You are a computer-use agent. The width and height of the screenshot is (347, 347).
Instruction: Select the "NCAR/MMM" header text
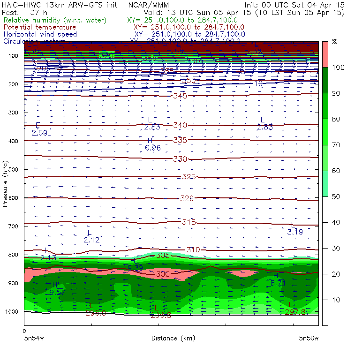point(149,5)
